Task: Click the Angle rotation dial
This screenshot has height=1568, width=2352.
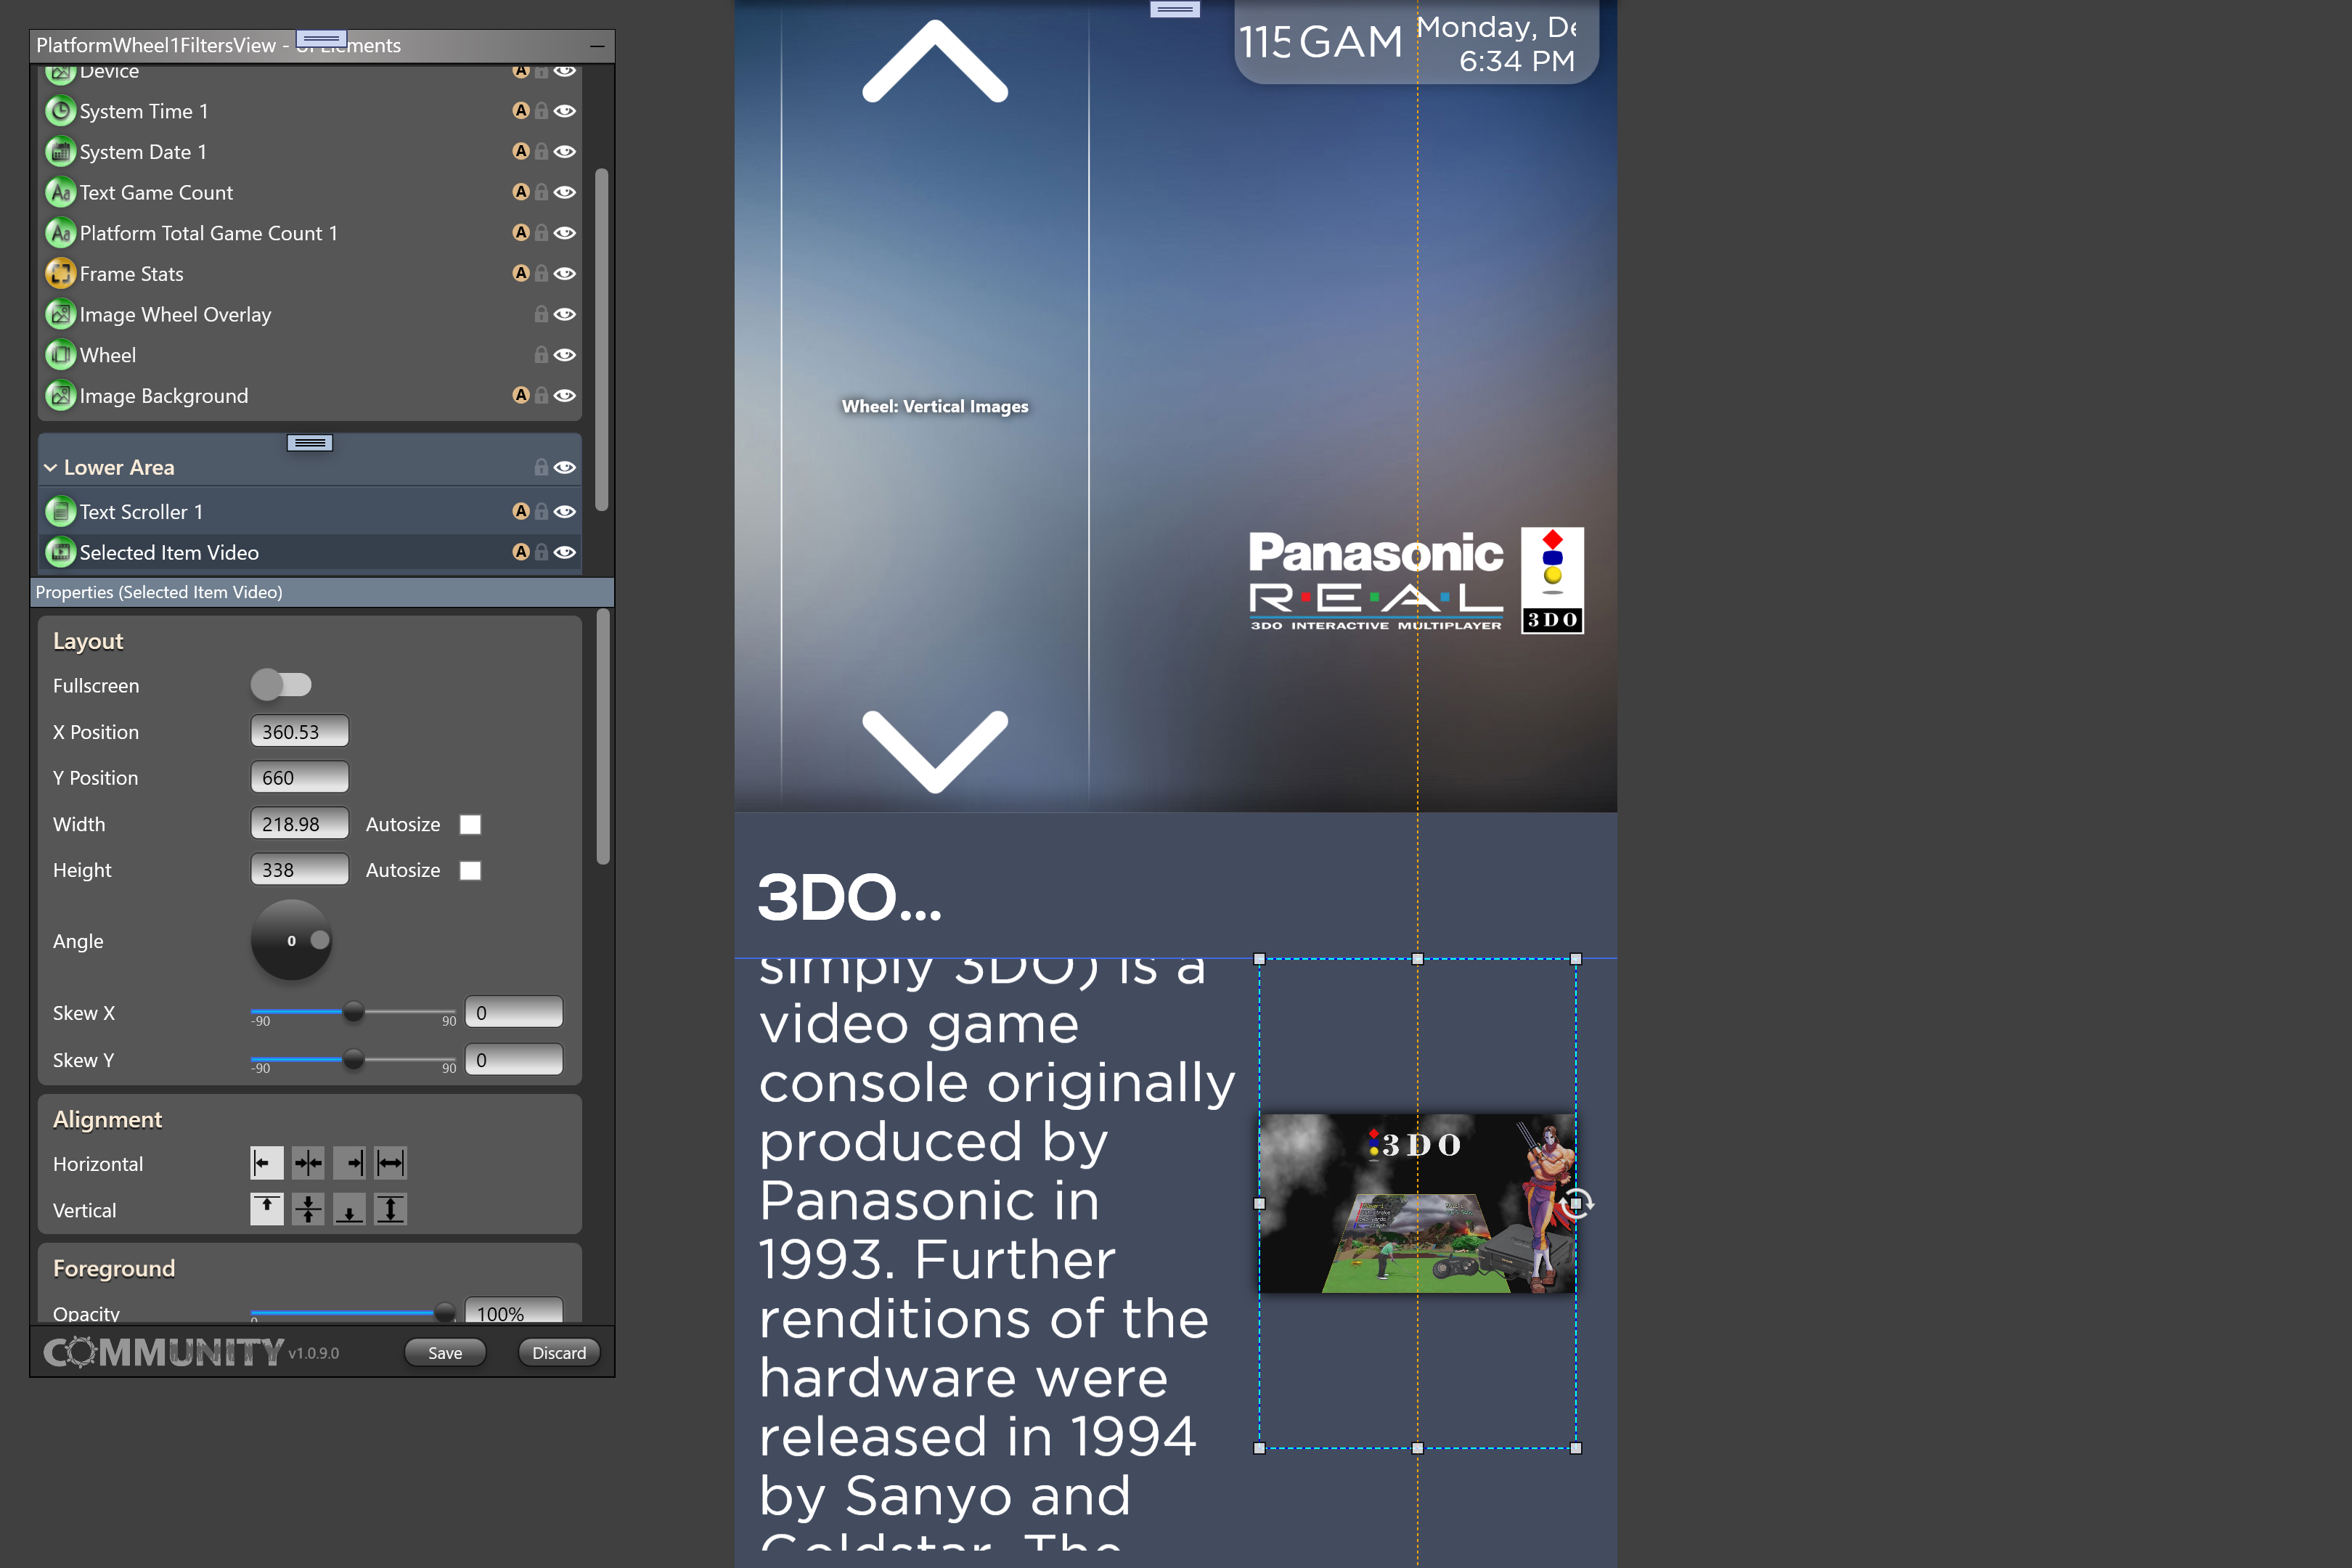Action: (291, 940)
